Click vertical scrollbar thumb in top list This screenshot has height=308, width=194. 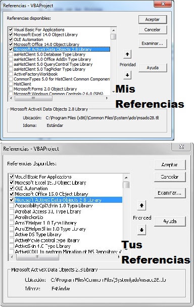[113, 37]
